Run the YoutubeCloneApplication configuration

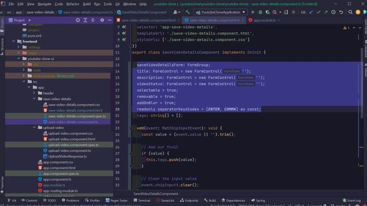coord(253,12)
